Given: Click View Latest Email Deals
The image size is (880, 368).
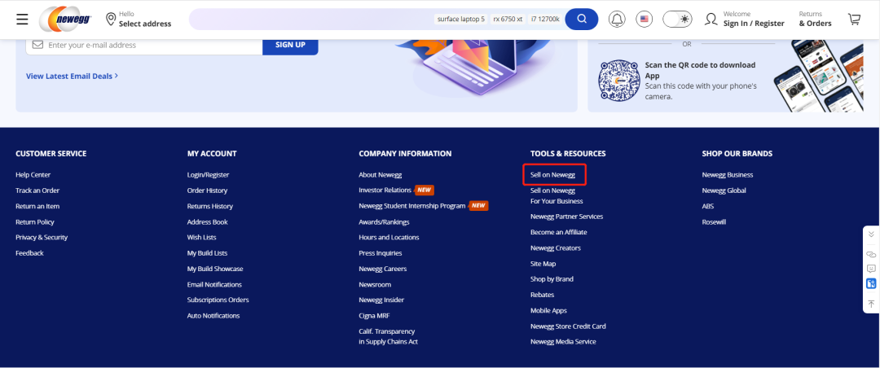Looking at the screenshot, I should pos(72,76).
